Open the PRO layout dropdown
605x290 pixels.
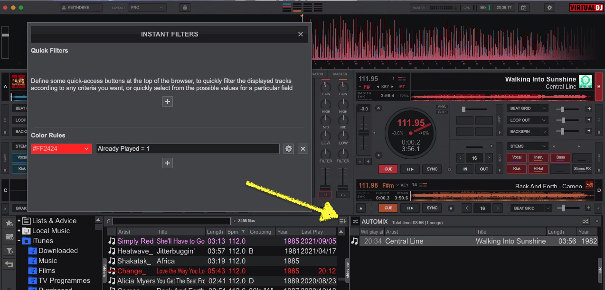[148, 8]
